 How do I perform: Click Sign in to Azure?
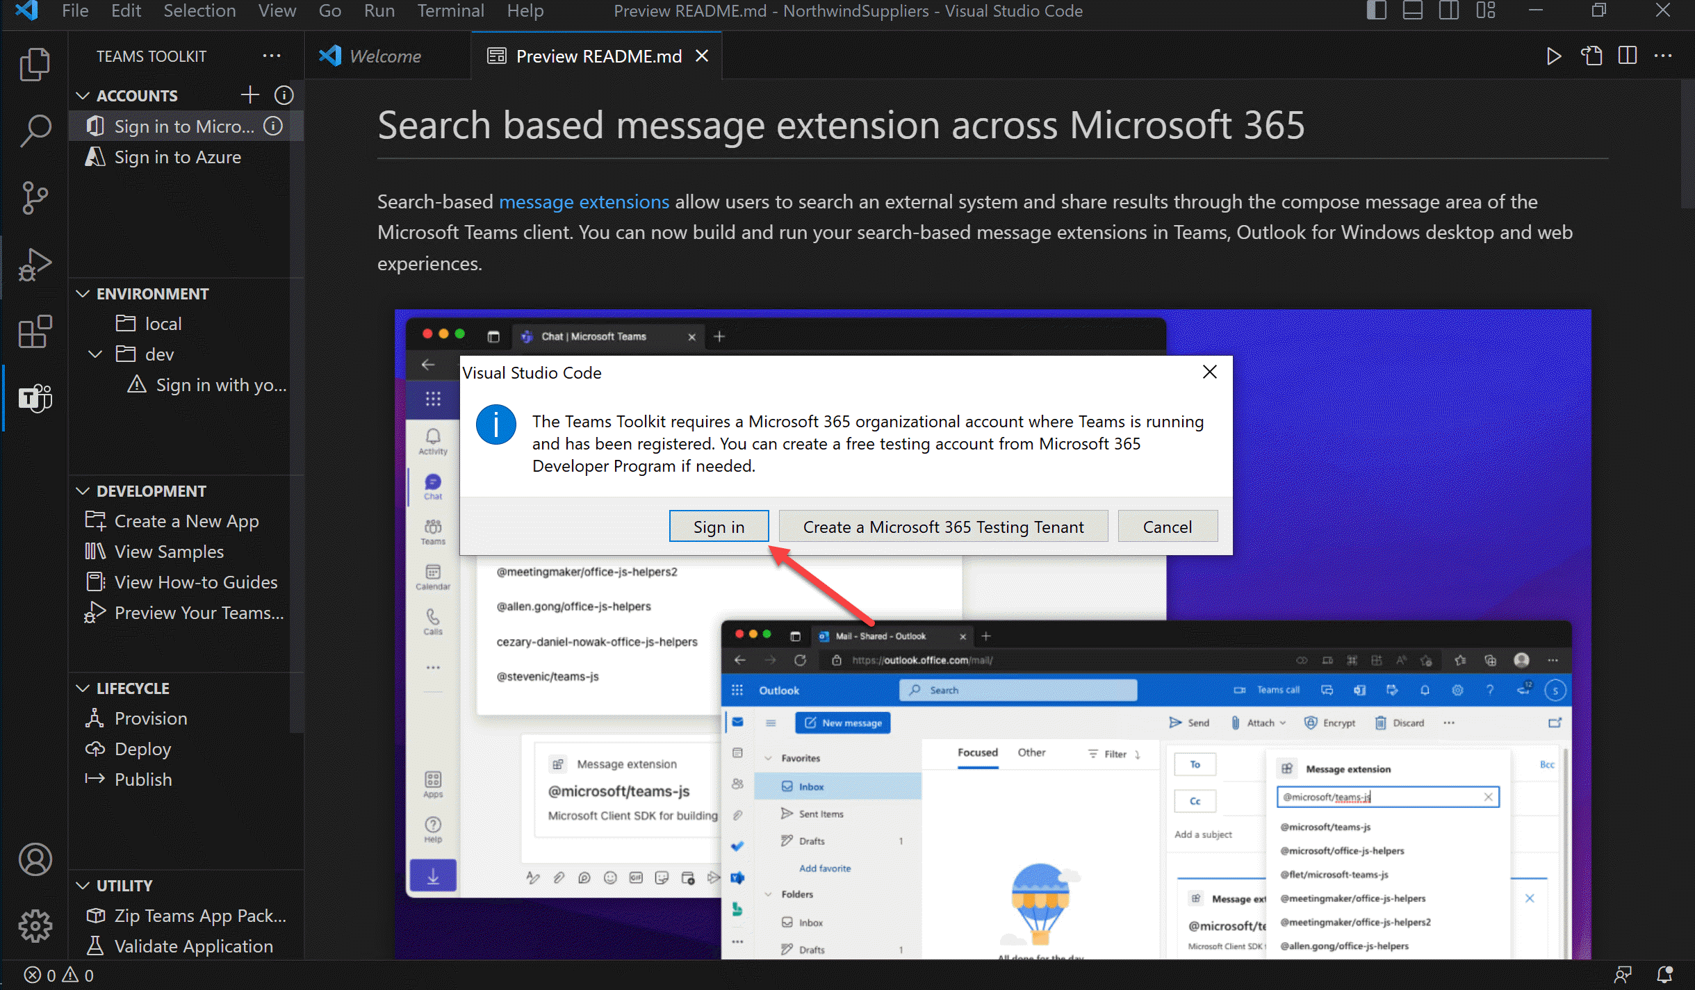pos(177,157)
